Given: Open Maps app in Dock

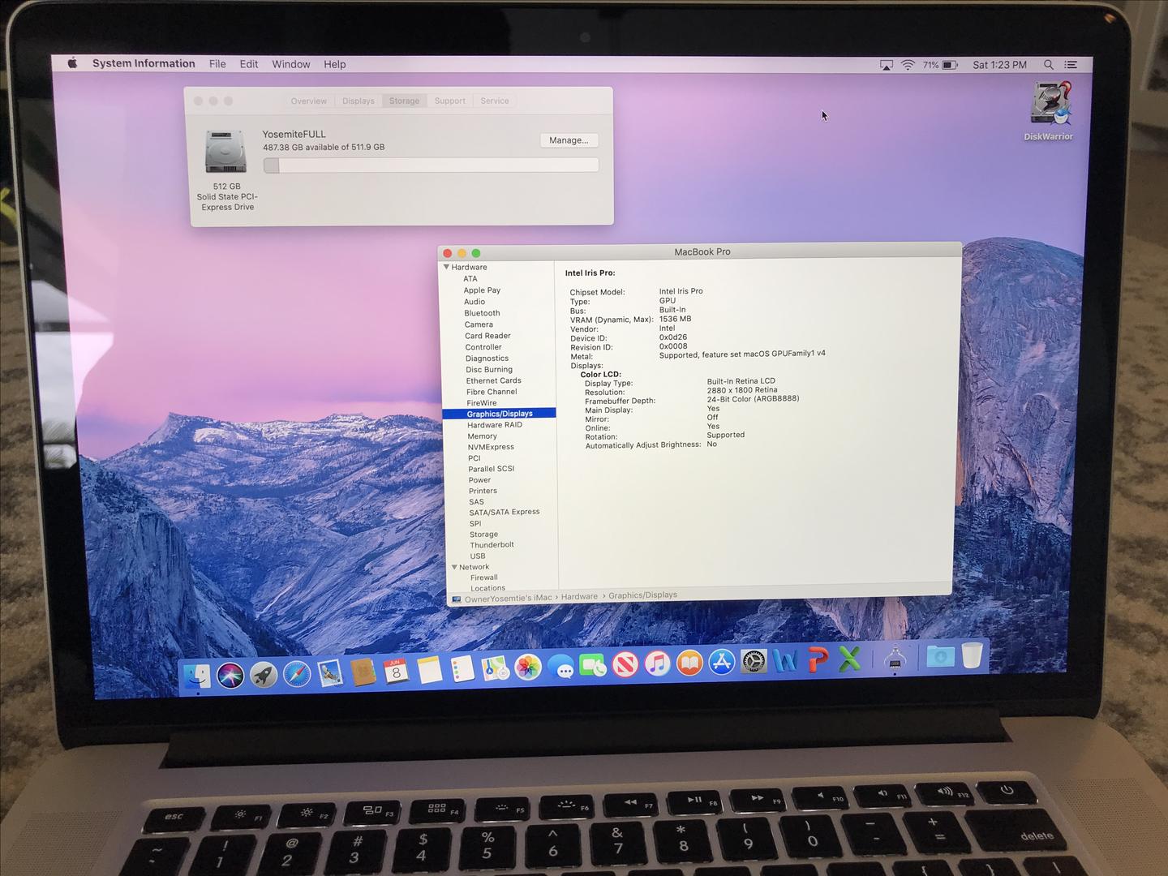Looking at the screenshot, I should (495, 668).
